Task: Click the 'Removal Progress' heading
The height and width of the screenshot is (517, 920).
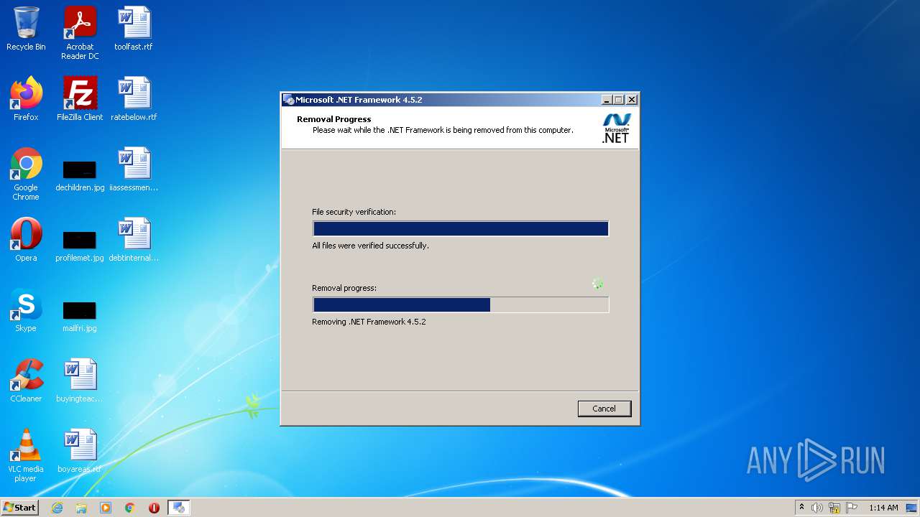Action: (x=333, y=119)
